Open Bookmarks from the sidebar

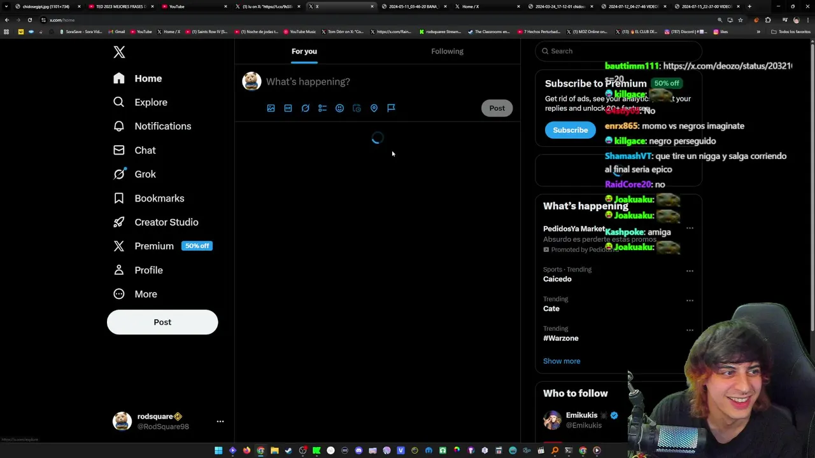pyautogui.click(x=149, y=198)
